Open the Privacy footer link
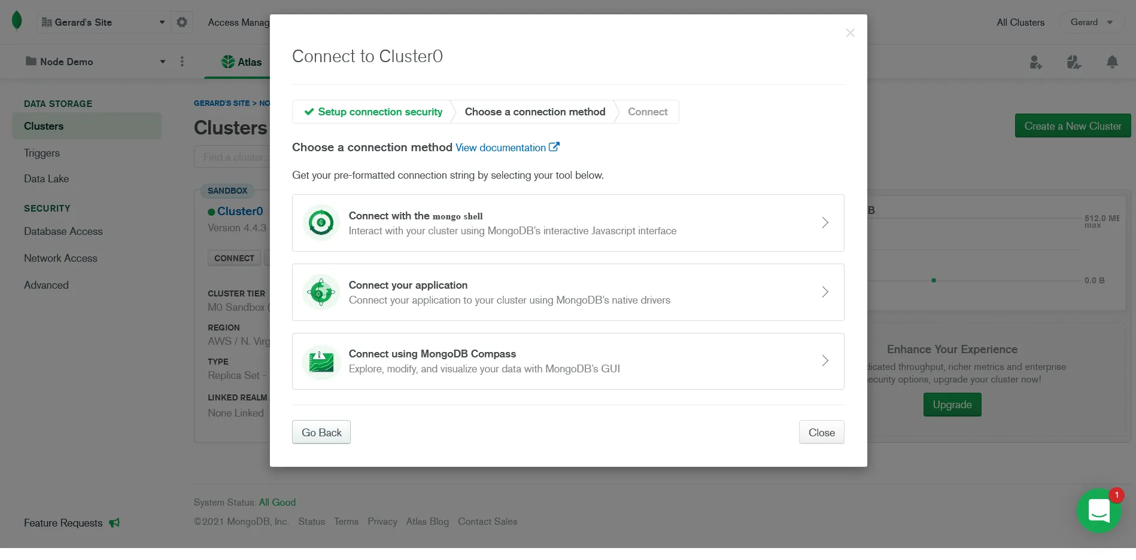This screenshot has height=560, width=1136. pyautogui.click(x=382, y=522)
